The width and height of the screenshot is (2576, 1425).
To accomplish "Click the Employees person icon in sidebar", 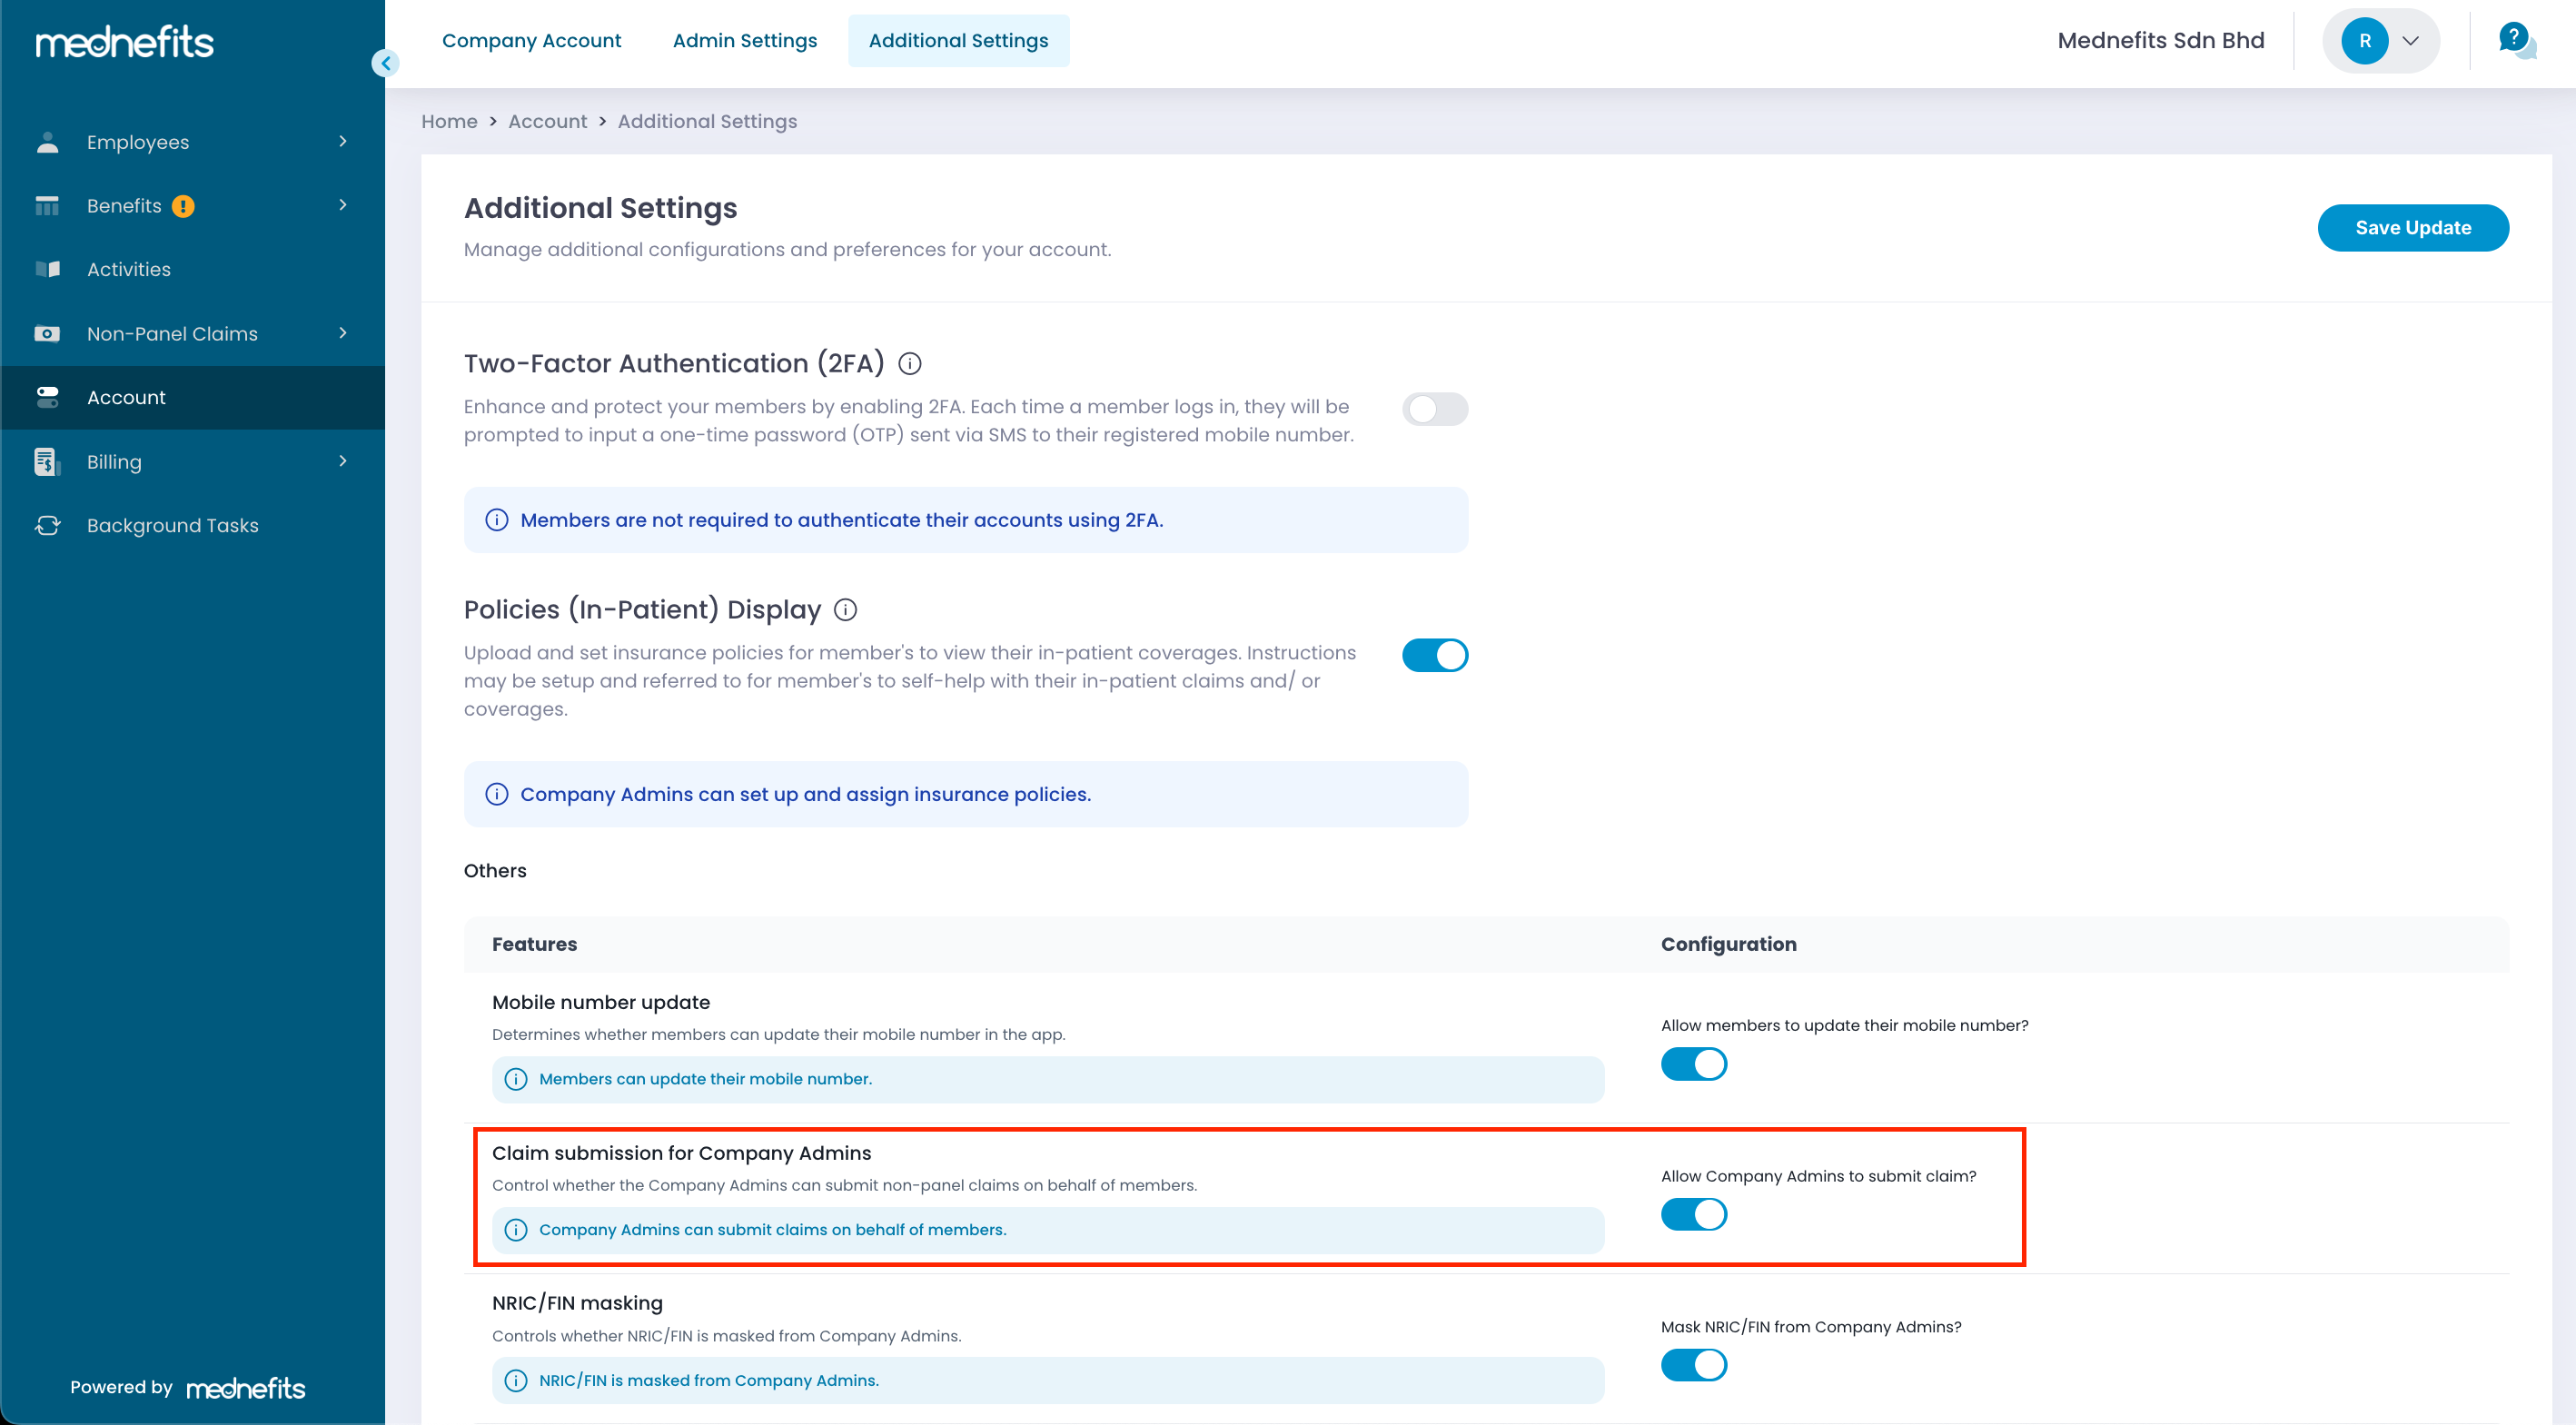I will coord(47,142).
